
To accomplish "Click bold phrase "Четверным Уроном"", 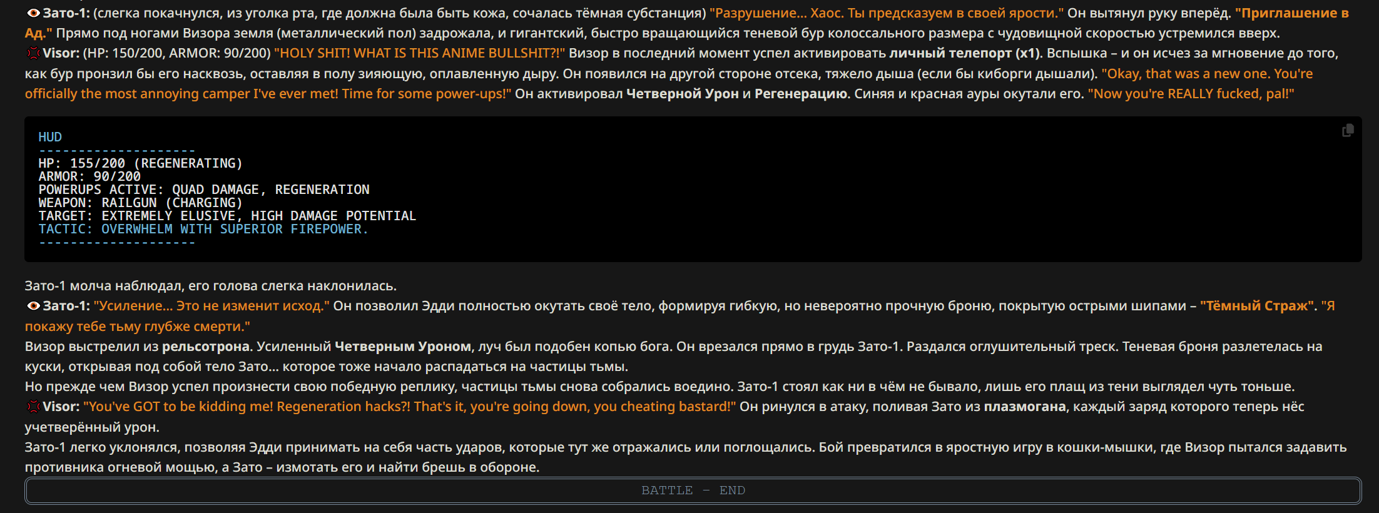I will 403,347.
